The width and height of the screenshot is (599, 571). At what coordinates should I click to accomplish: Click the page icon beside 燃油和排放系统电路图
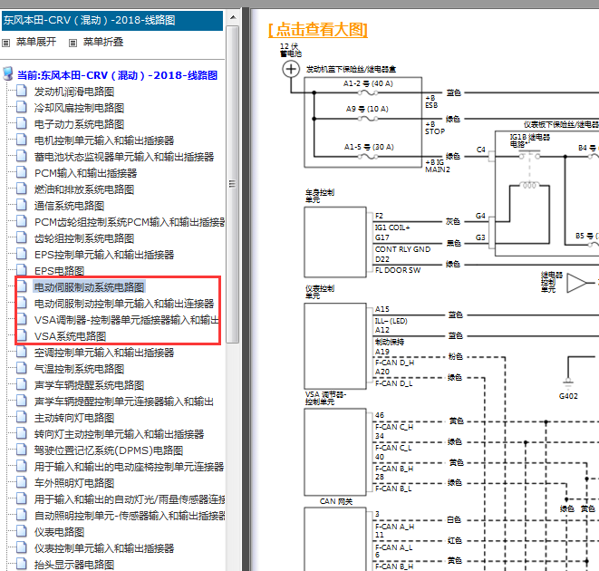[x=22, y=189]
